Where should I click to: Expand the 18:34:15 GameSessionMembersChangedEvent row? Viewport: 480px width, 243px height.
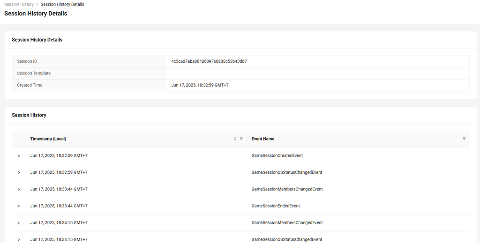pos(19,223)
